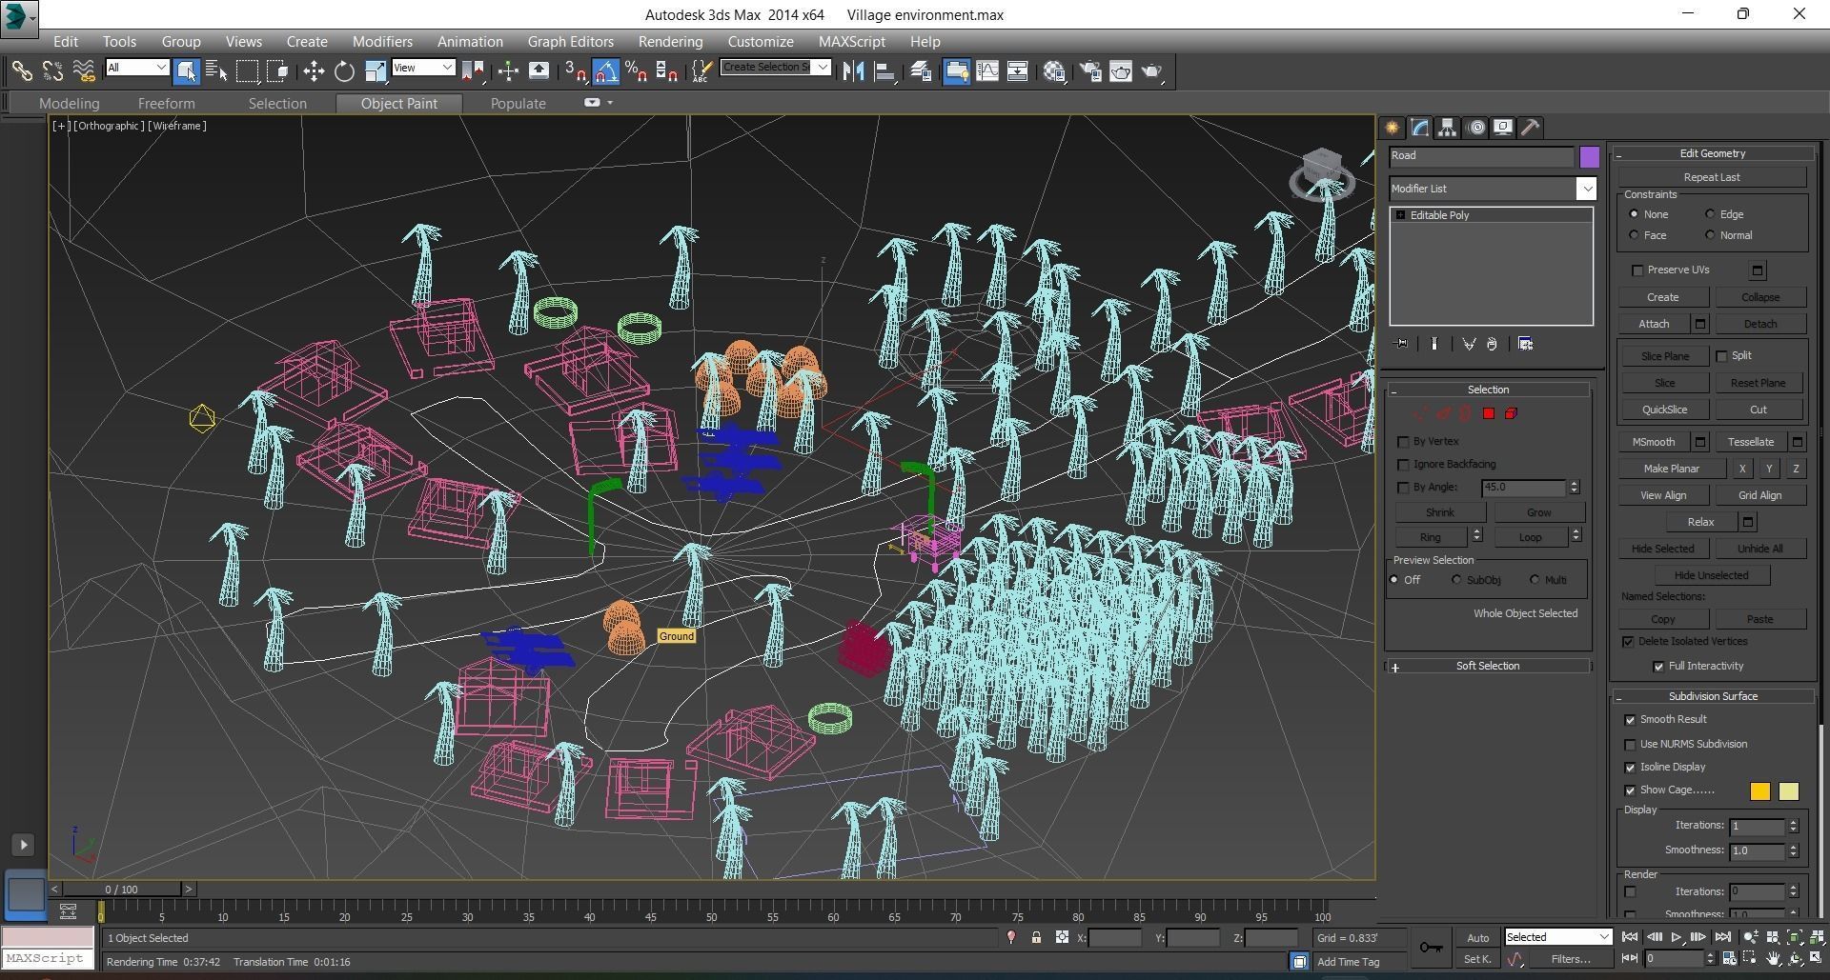The width and height of the screenshot is (1830, 980).
Task: Select Polygon sub-object level icon
Action: [x=1488, y=413]
